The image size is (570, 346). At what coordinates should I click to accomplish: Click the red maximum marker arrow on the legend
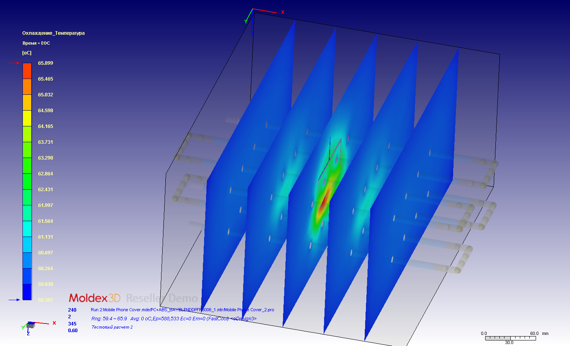click(x=14, y=63)
